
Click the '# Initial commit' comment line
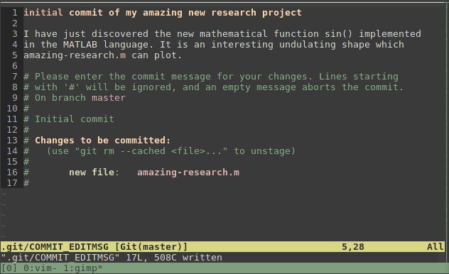point(69,119)
